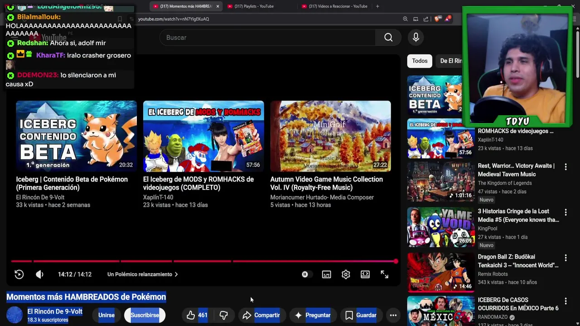Close the Momentos más HAMBREADOS tab

[217, 6]
